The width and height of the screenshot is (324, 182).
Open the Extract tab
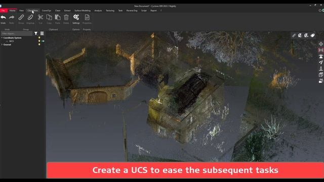(x=67, y=11)
